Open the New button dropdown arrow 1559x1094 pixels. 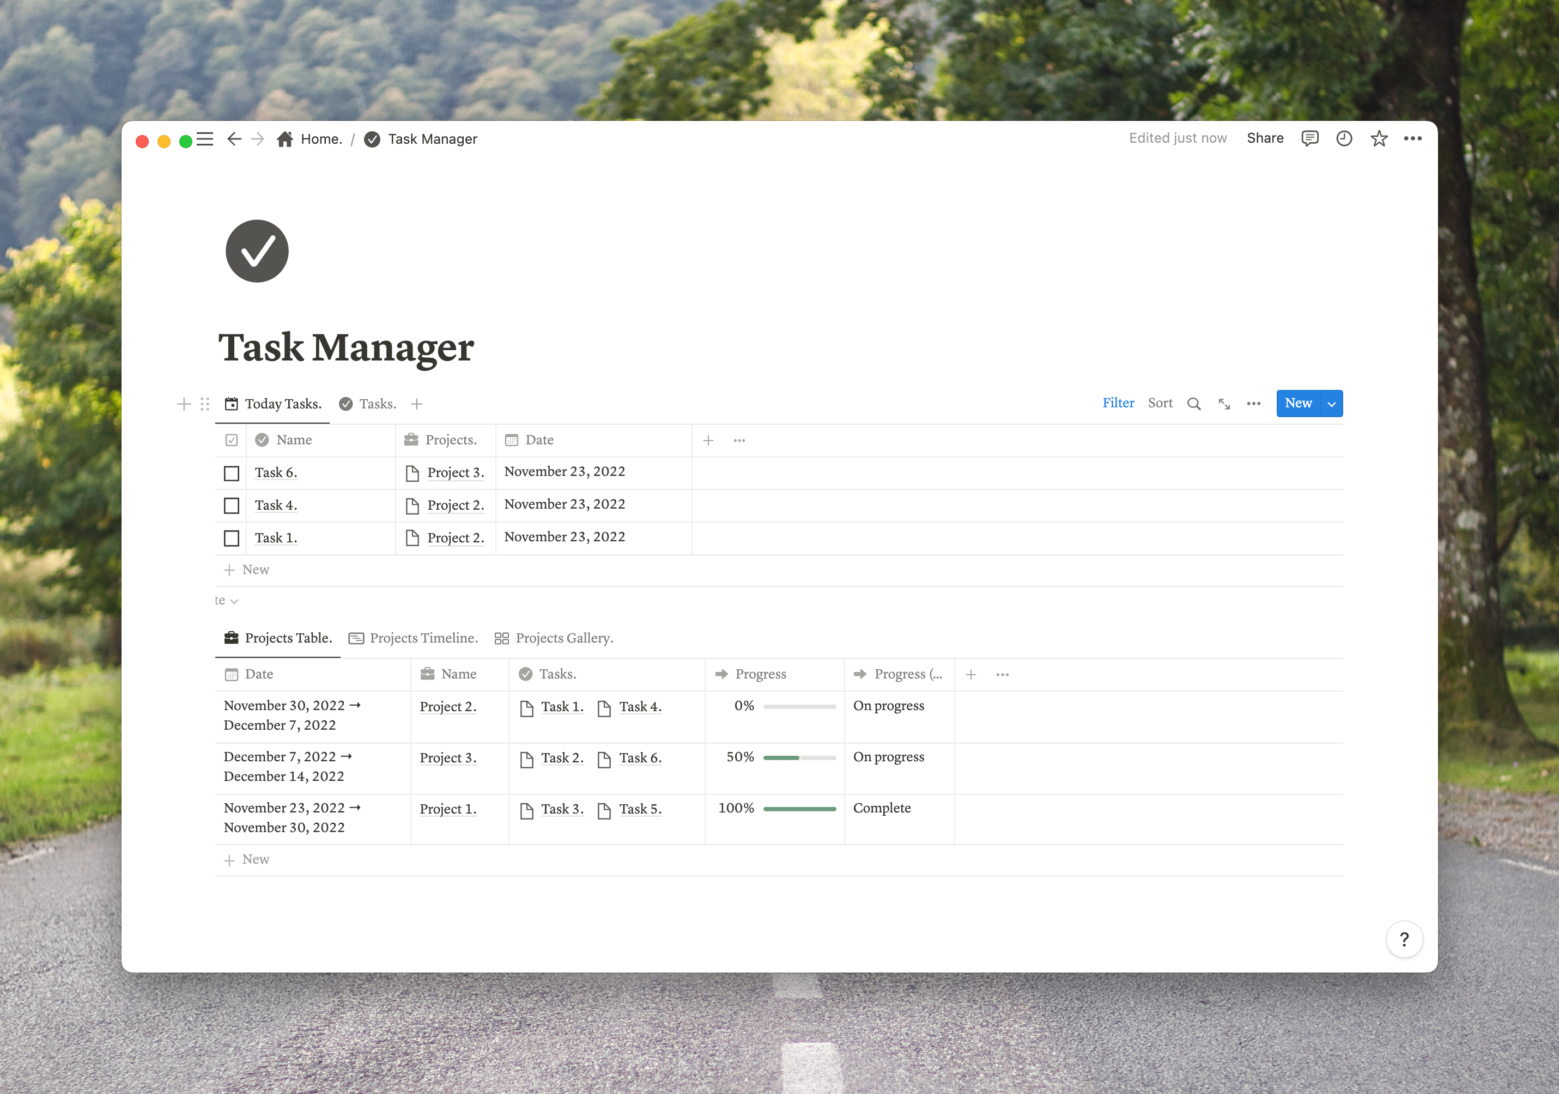pos(1332,404)
